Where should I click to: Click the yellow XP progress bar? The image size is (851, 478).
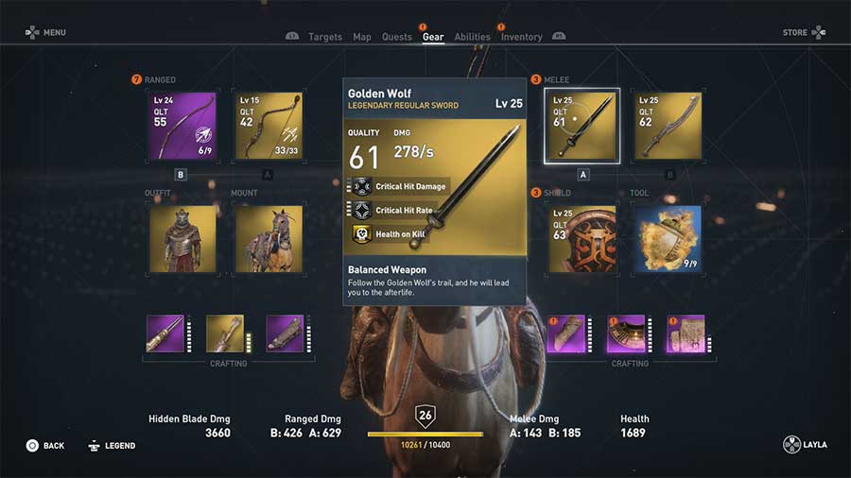click(x=425, y=435)
